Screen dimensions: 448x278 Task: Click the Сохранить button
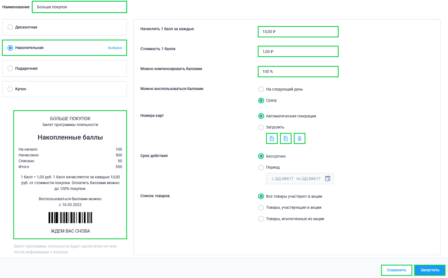coord(396,270)
